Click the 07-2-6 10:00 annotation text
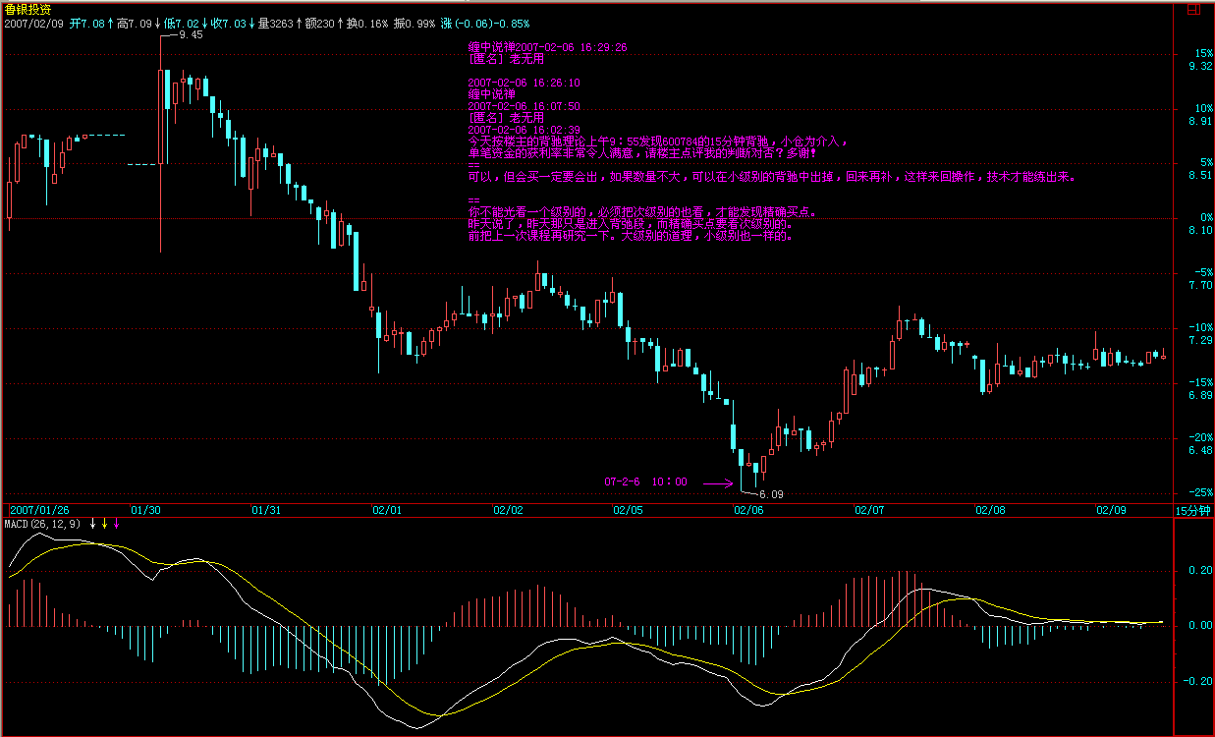The width and height of the screenshot is (1215, 737). (645, 482)
